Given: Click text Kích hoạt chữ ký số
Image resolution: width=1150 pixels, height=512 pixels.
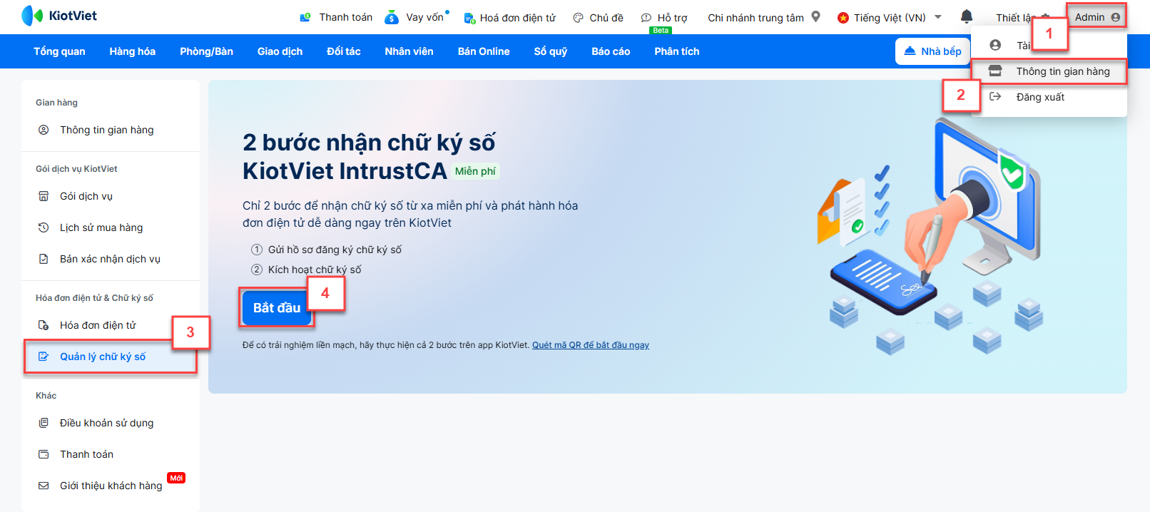Looking at the screenshot, I should (x=315, y=270).
